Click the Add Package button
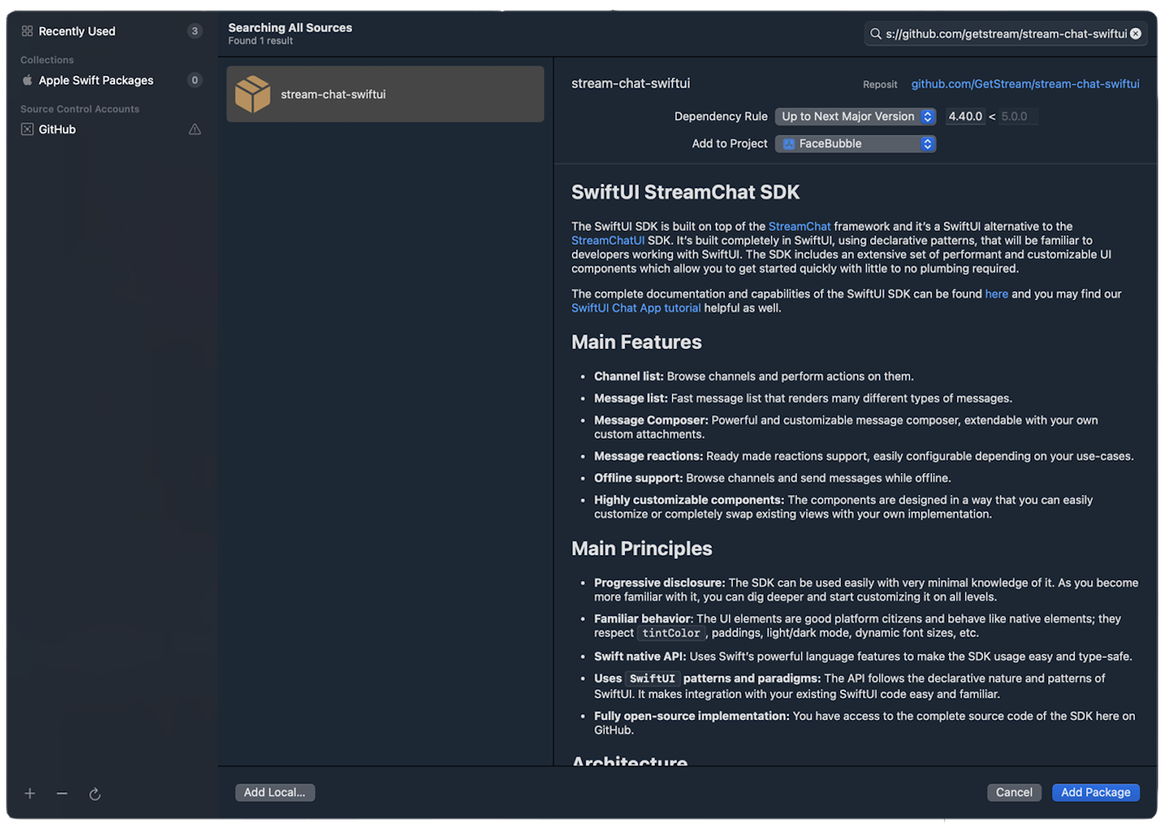Screen dimensions: 1167x825 click(x=1095, y=792)
